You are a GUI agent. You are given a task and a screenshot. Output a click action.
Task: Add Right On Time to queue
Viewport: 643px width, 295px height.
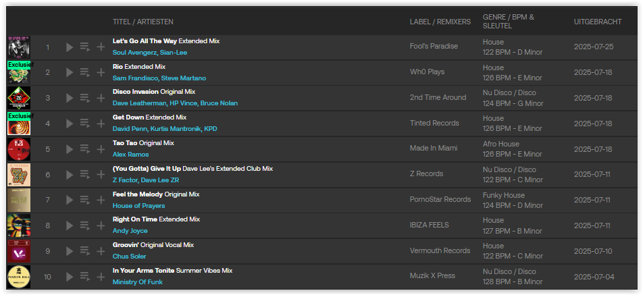(85, 225)
